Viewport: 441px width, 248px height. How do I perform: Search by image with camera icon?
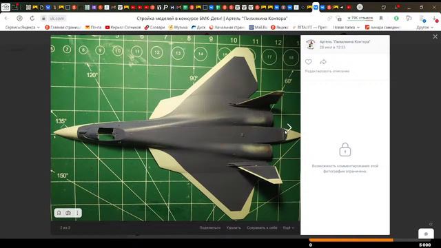click(x=68, y=213)
